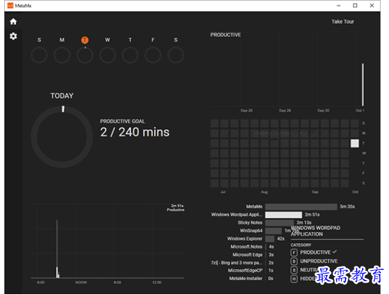Start the Take Tour walkthrough
Viewport: 389px width, 294px height.
tap(342, 22)
